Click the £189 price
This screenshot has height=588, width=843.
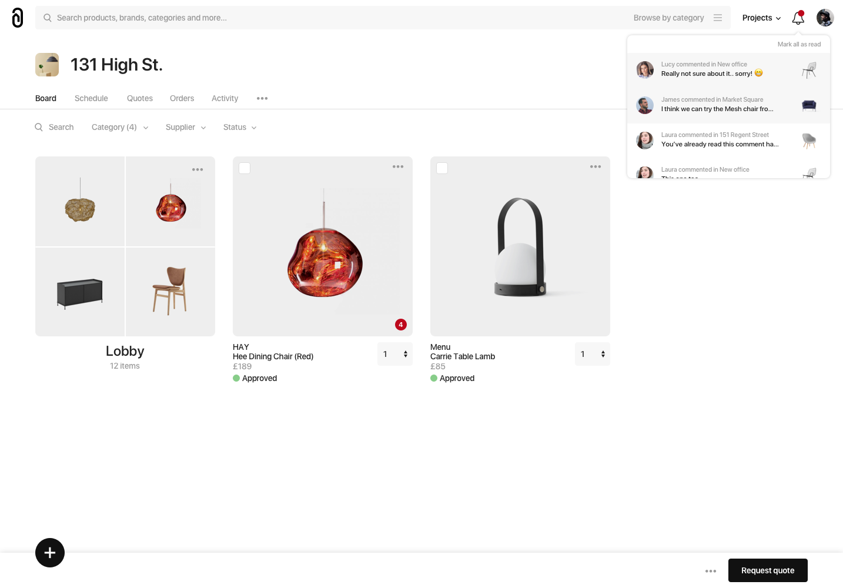(242, 366)
